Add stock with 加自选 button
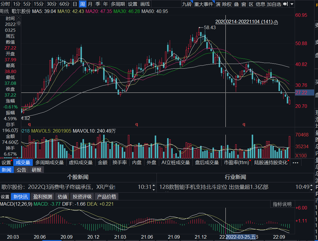The height and width of the screenshot is (241, 318). (274, 4)
